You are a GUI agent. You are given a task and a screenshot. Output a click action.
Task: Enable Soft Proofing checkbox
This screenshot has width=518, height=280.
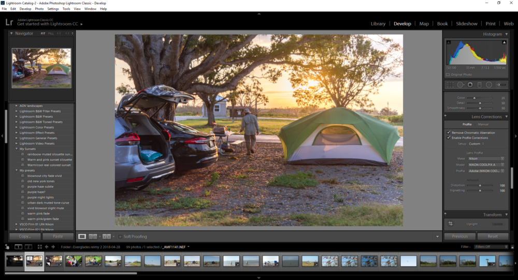click(x=120, y=237)
